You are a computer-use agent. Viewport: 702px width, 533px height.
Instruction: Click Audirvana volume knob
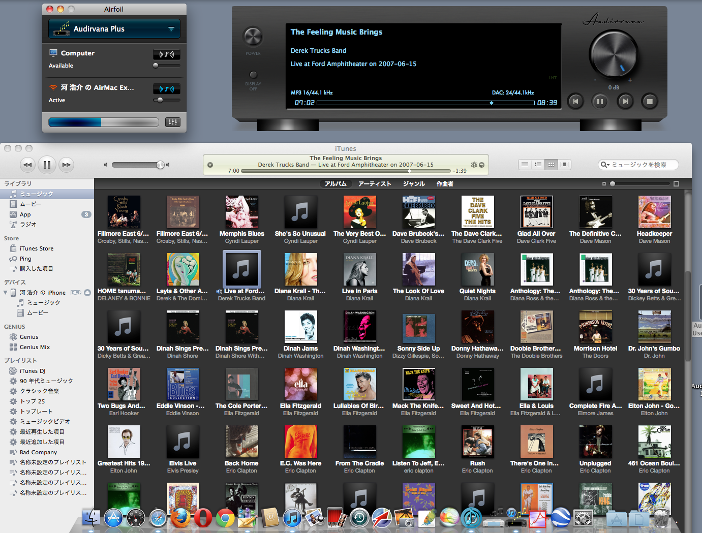(613, 54)
